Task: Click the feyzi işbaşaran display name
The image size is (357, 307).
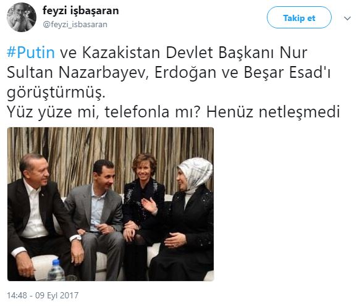Action: [80, 11]
